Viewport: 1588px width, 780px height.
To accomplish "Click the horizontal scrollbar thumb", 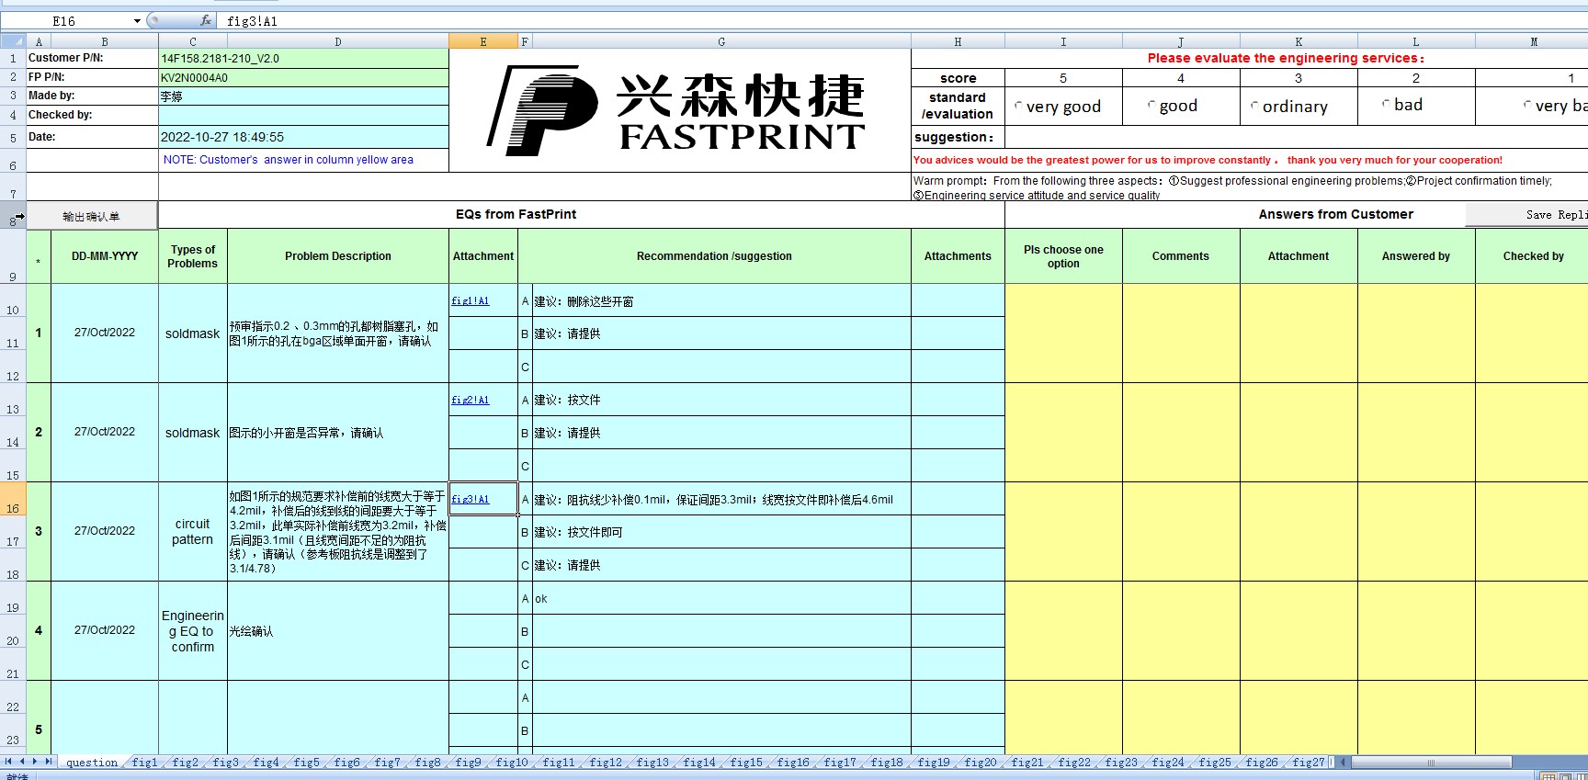I will pos(1431,762).
